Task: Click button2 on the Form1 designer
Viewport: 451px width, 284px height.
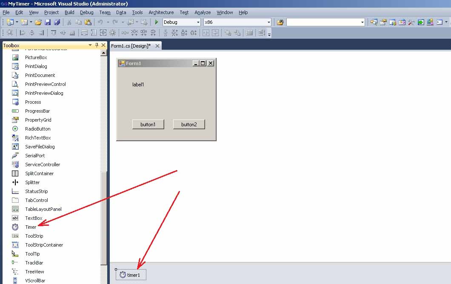Action: coord(188,124)
